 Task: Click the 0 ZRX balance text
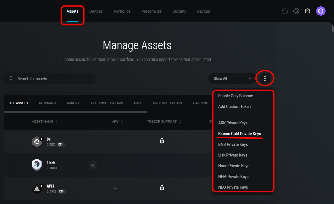coord(51,145)
